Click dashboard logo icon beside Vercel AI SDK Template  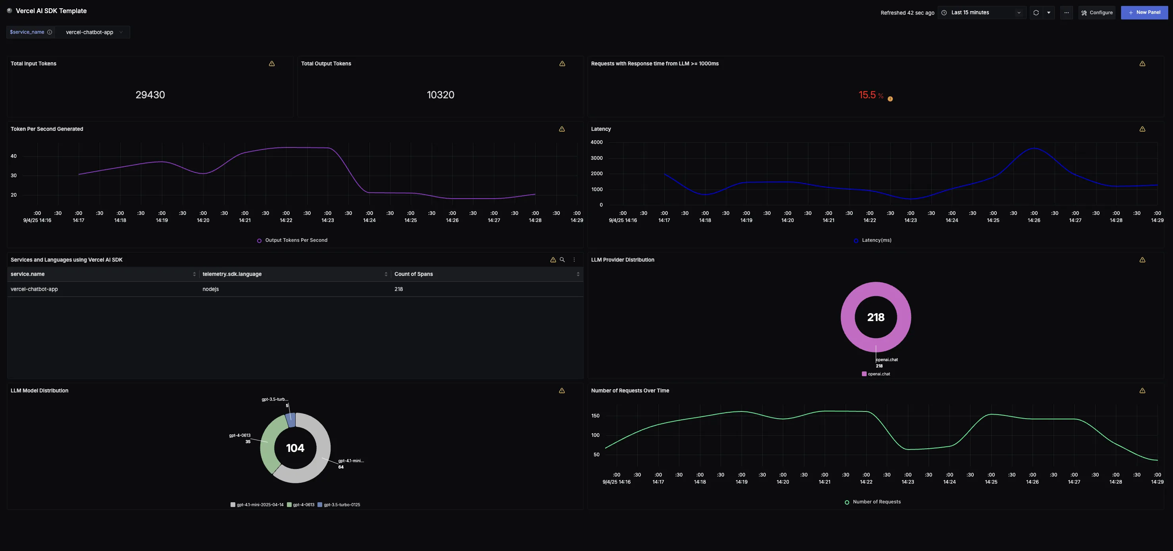(x=9, y=10)
